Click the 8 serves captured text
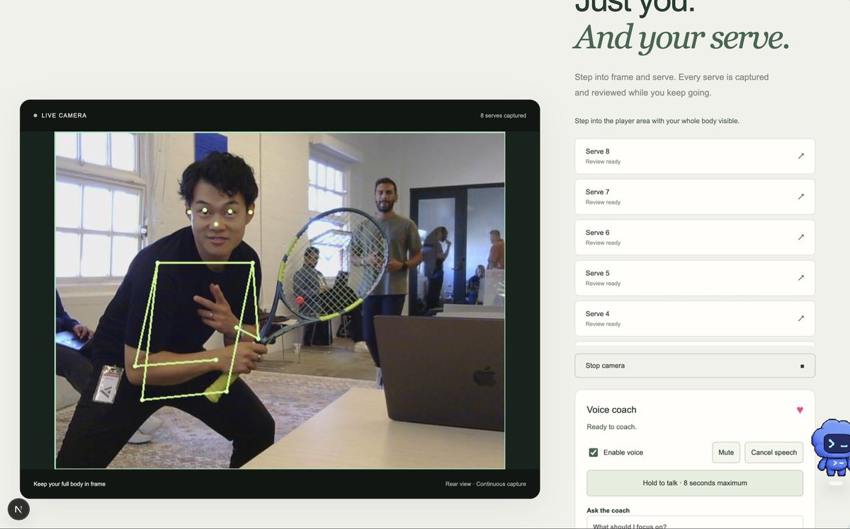Image resolution: width=850 pixels, height=529 pixels. click(503, 115)
